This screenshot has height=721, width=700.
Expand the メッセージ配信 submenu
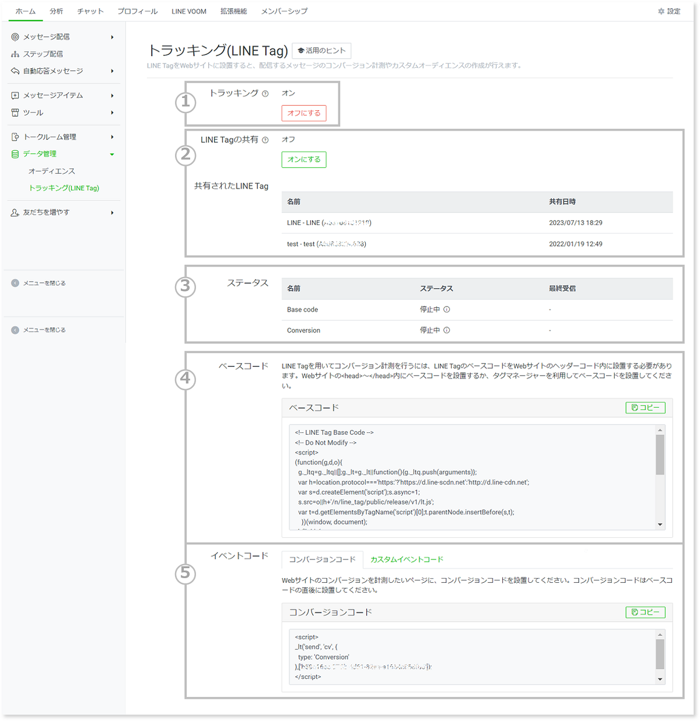tap(112, 37)
